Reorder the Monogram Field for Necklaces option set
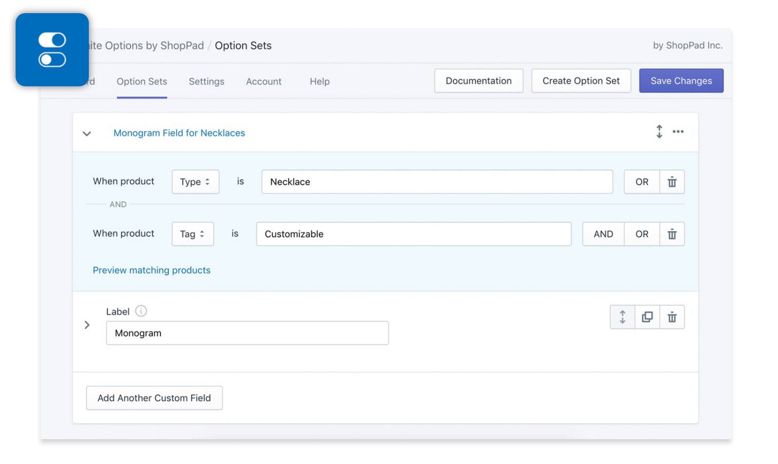778x464 pixels. (659, 132)
